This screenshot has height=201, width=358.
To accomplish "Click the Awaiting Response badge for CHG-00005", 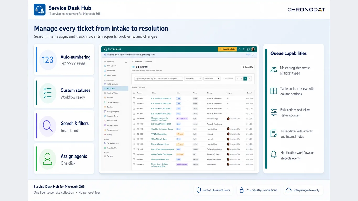I will tap(182, 119).
